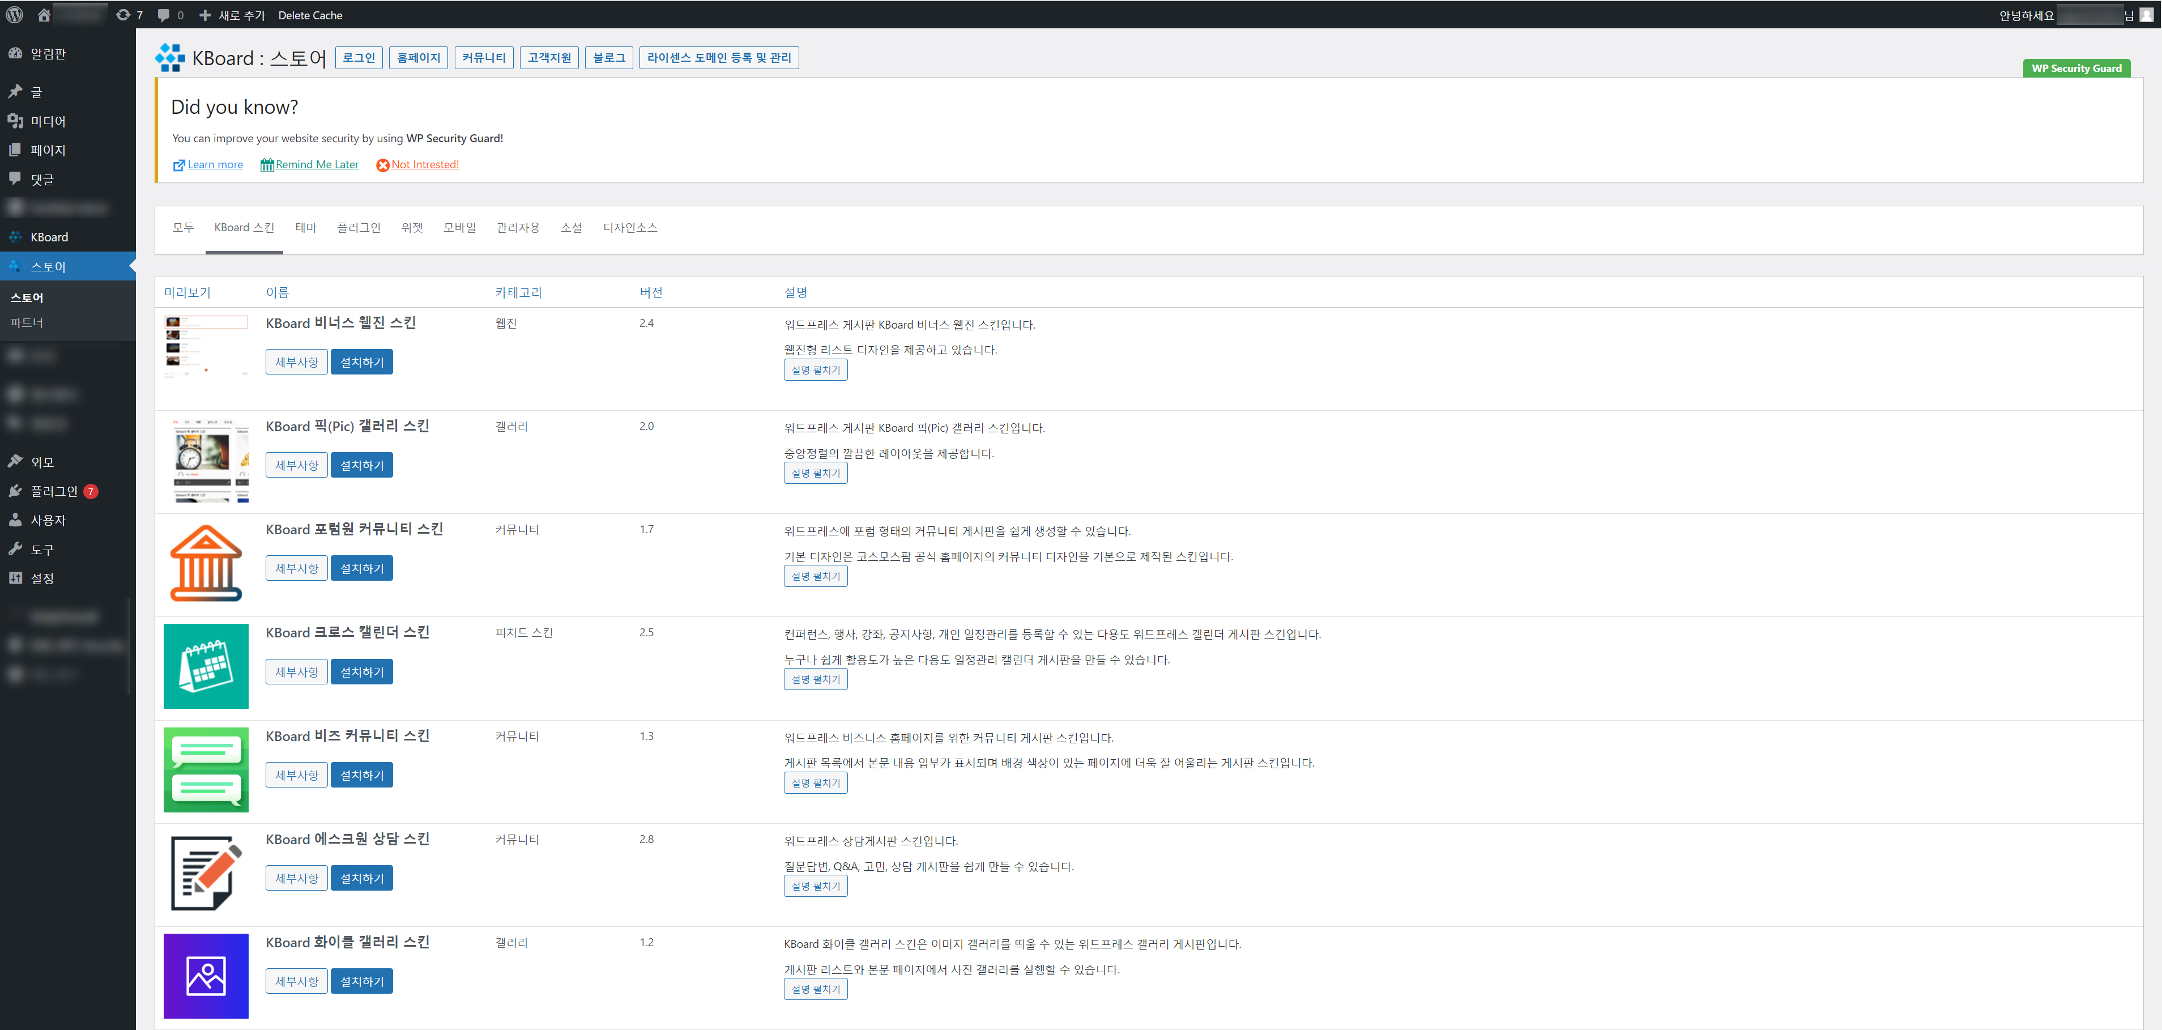Switch to the 디자인소스 tab
This screenshot has height=1030, width=2162.
[x=629, y=228]
